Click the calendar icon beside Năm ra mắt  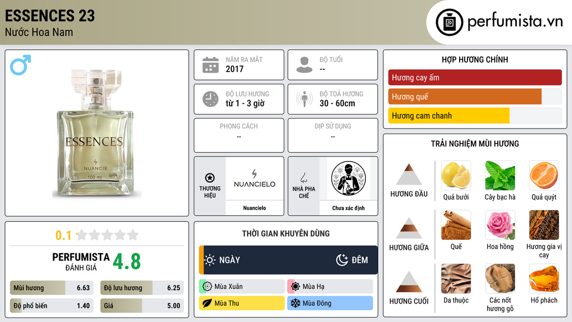click(x=211, y=65)
